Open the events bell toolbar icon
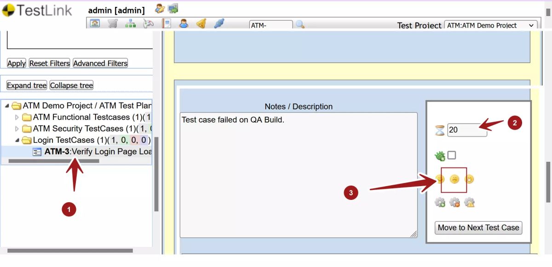The height and width of the screenshot is (267, 552). tap(201, 23)
